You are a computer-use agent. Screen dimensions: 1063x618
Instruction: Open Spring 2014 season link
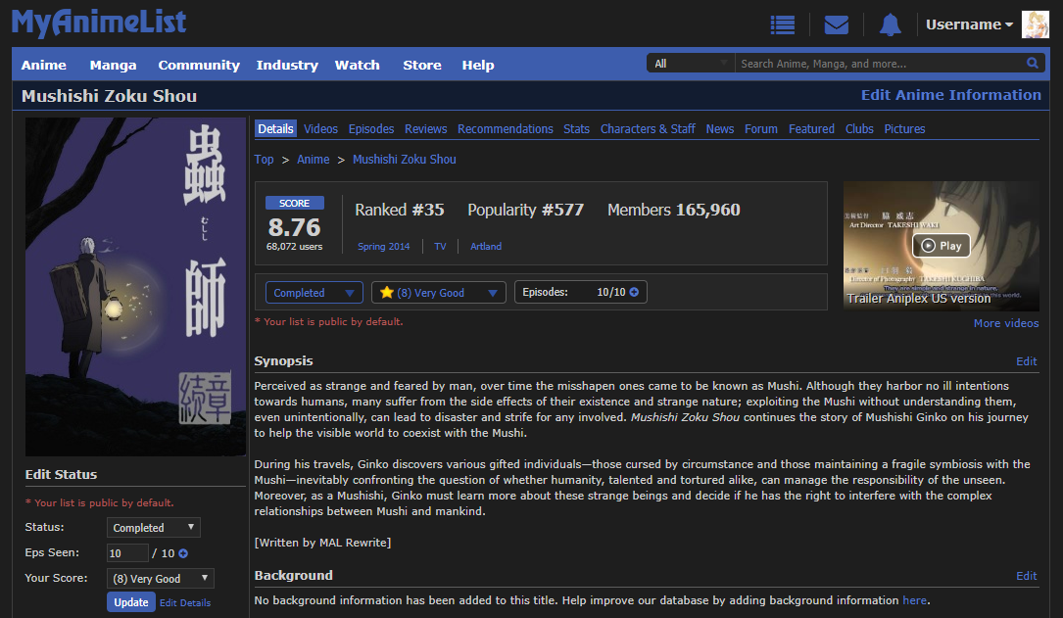pyautogui.click(x=384, y=247)
